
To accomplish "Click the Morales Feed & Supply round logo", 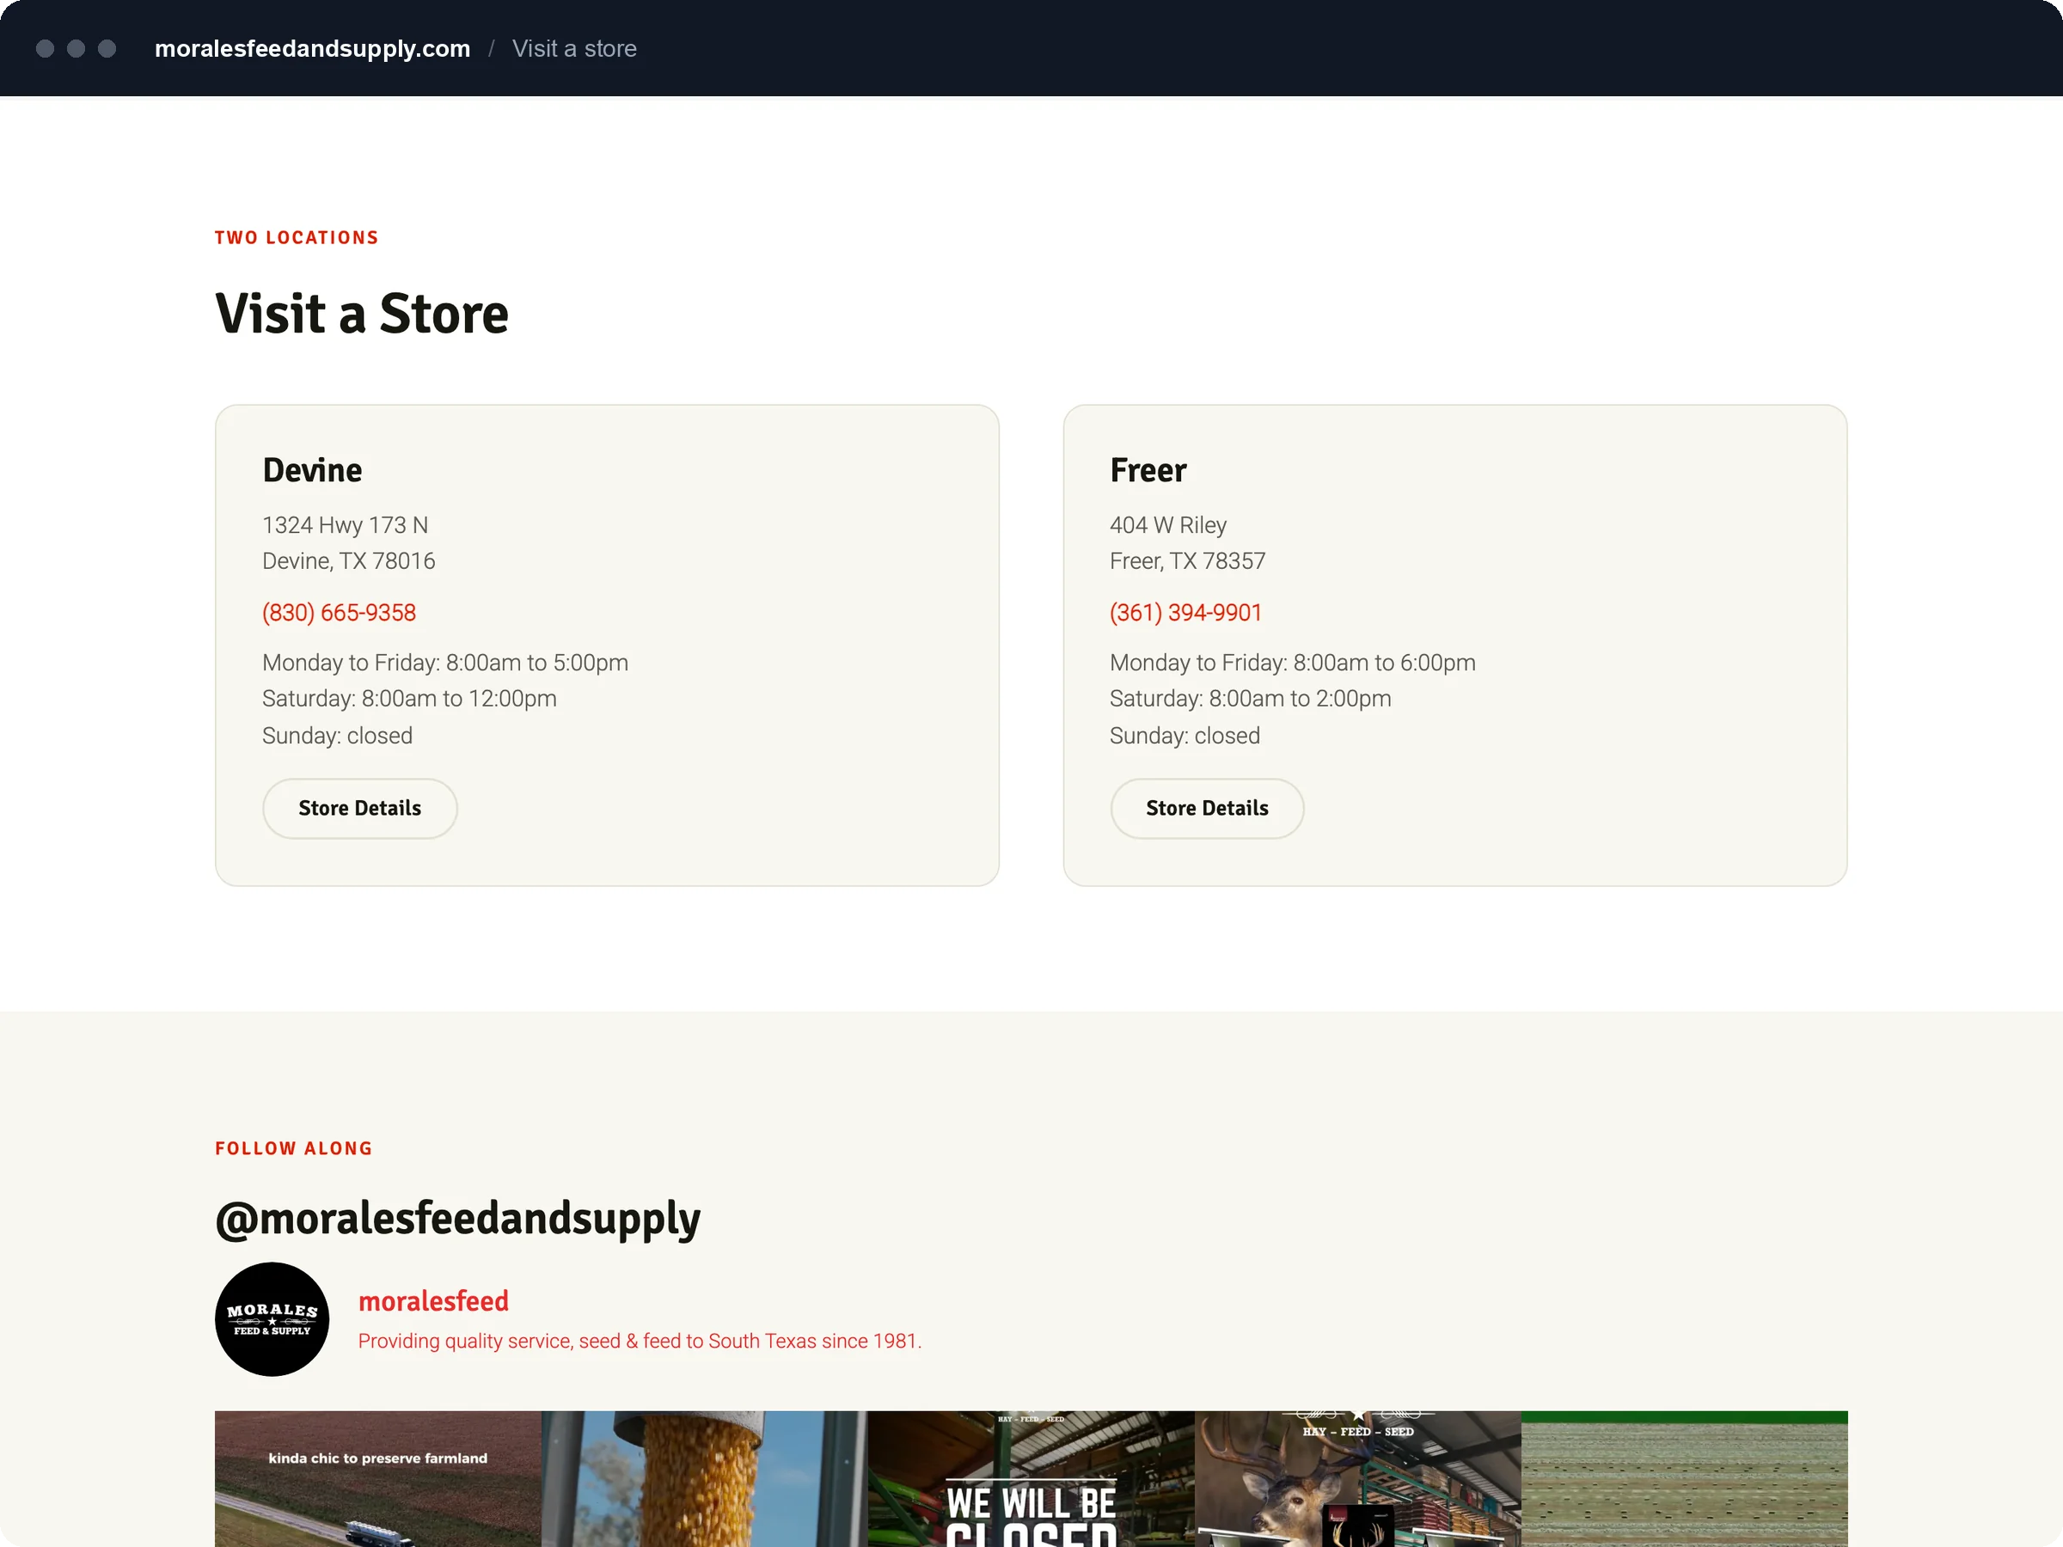I will tap(272, 1318).
